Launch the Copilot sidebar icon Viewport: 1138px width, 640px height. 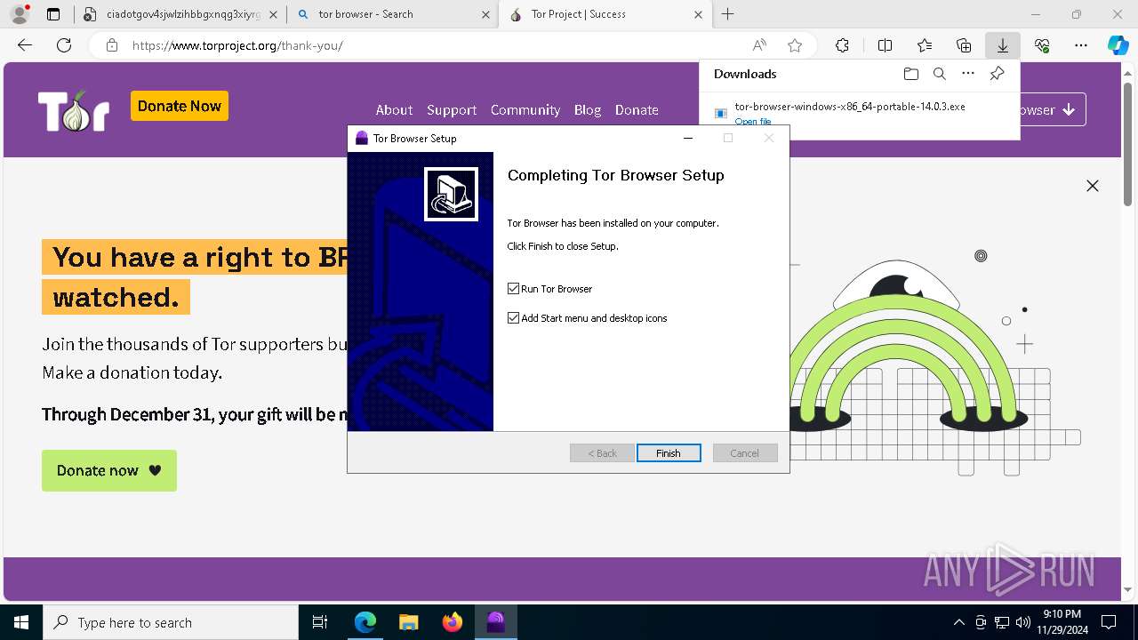pyautogui.click(x=1118, y=45)
